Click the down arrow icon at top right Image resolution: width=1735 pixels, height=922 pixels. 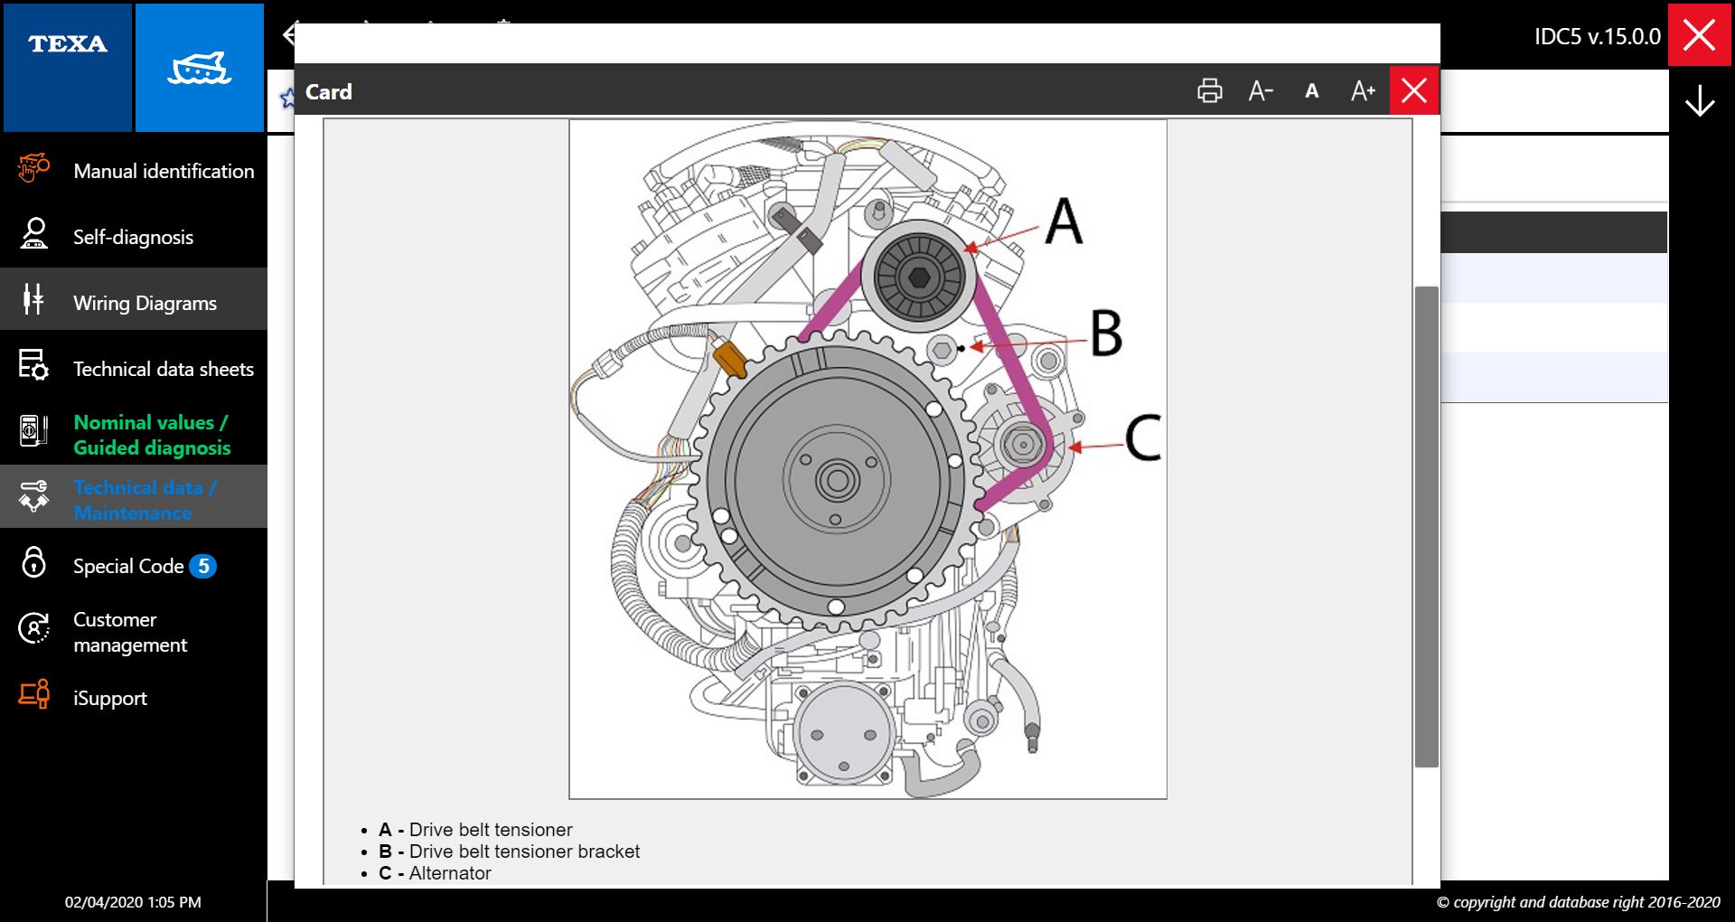tap(1700, 101)
